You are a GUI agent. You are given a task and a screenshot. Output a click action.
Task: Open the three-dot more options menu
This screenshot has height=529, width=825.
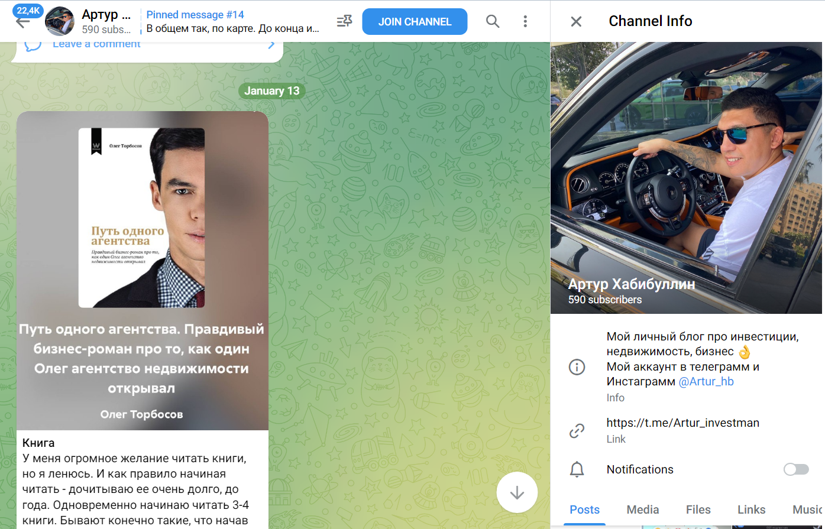525,21
